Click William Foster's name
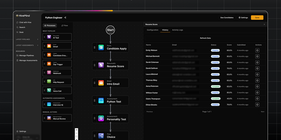Screen dimensions: 281x140 click(152, 93)
